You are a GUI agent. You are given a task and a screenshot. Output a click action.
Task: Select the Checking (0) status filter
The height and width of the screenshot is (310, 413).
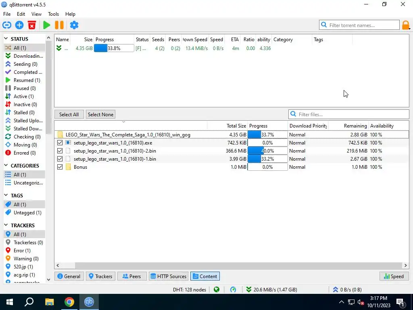tap(24, 136)
